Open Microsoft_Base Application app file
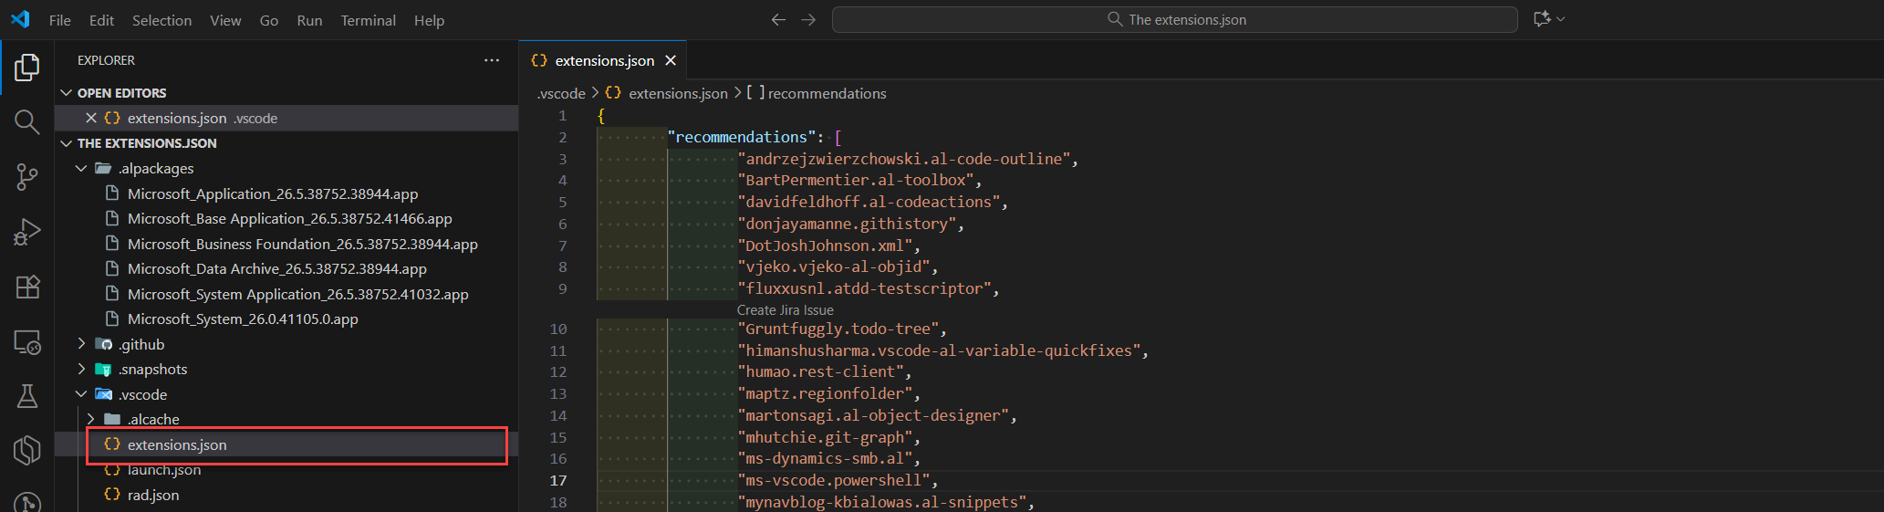The width and height of the screenshot is (1884, 512). (x=289, y=219)
